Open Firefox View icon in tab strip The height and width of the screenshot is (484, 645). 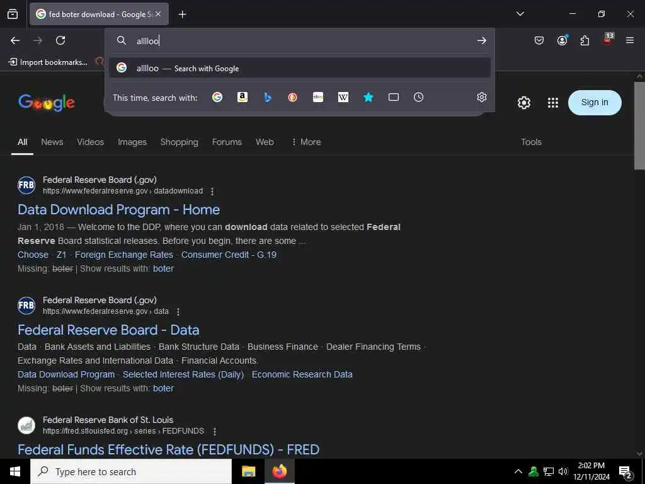coord(13,14)
